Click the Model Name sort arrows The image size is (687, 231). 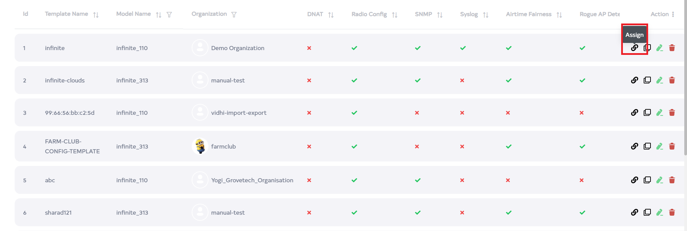(159, 15)
